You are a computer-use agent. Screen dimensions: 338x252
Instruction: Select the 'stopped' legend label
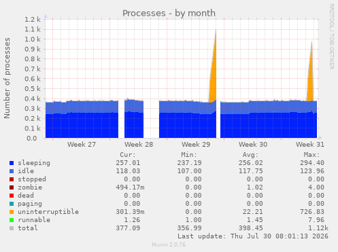[32, 179]
